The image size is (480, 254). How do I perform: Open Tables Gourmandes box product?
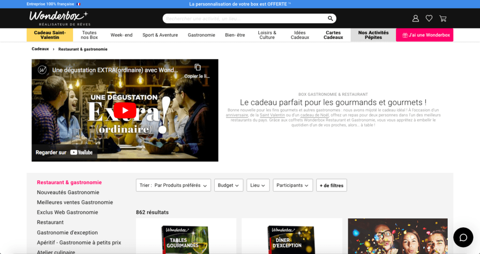pos(186,236)
